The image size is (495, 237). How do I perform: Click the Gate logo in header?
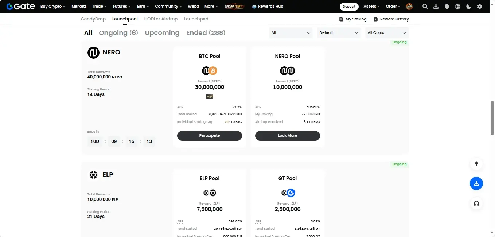(x=20, y=6)
